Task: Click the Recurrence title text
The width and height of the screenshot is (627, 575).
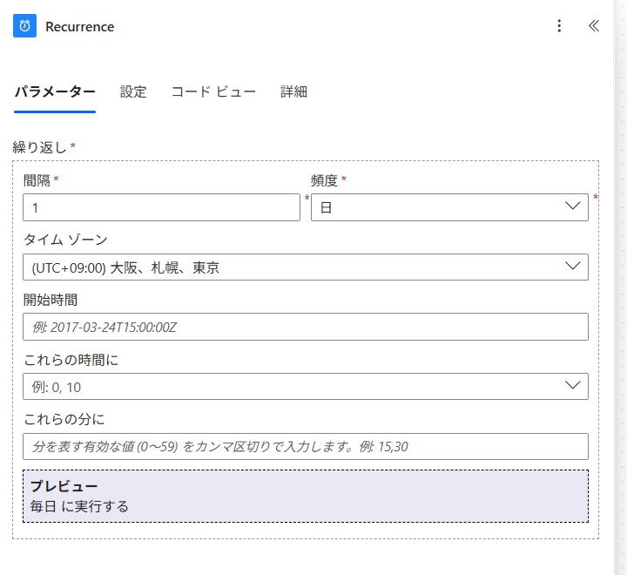Action: click(79, 26)
